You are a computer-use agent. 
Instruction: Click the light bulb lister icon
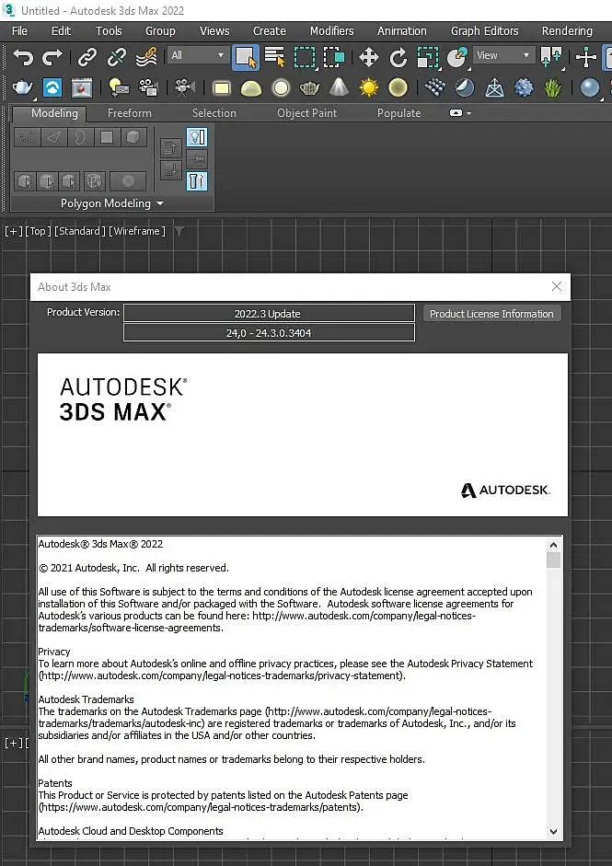(118, 87)
